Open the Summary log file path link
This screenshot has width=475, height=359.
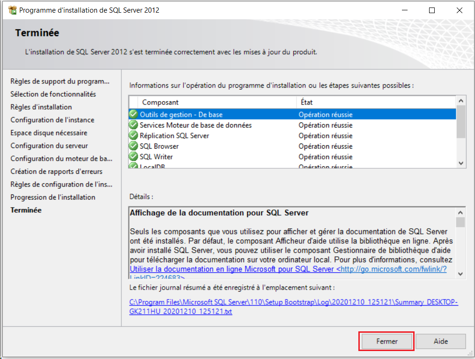(x=294, y=307)
